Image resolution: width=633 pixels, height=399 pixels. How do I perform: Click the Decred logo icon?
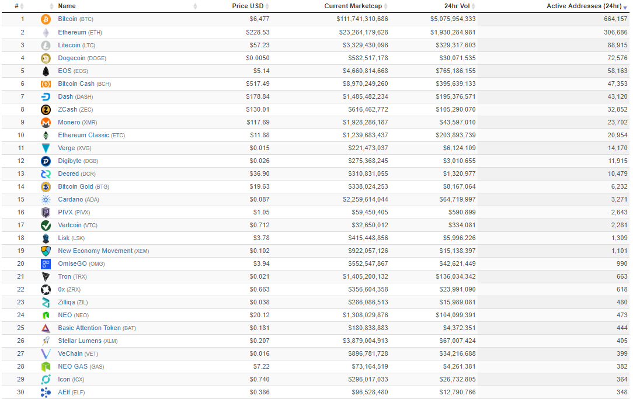point(46,174)
